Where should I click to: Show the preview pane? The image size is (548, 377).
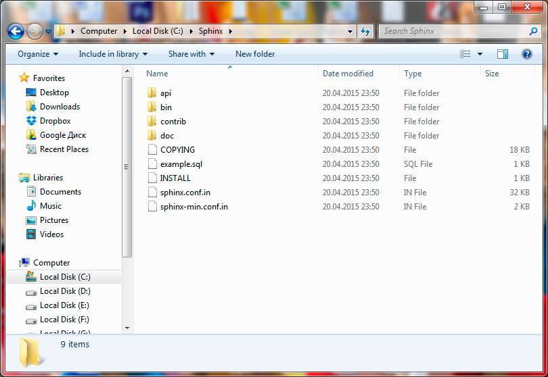[x=503, y=54]
